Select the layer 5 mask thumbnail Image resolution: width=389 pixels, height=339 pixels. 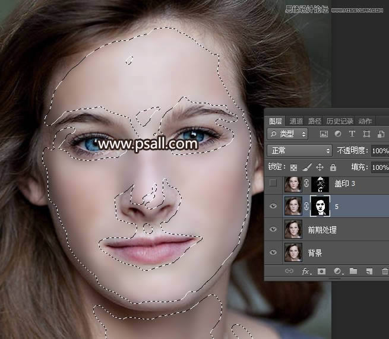coord(321,206)
